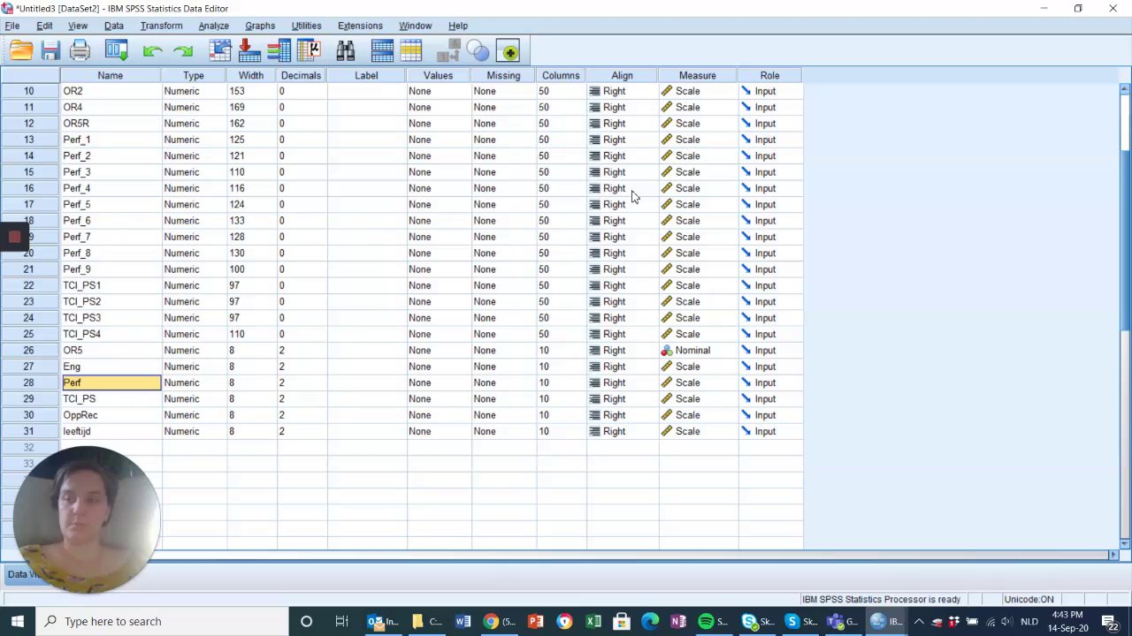Click the Insert variable toolbar icon
This screenshot has height=636, width=1132.
[411, 51]
